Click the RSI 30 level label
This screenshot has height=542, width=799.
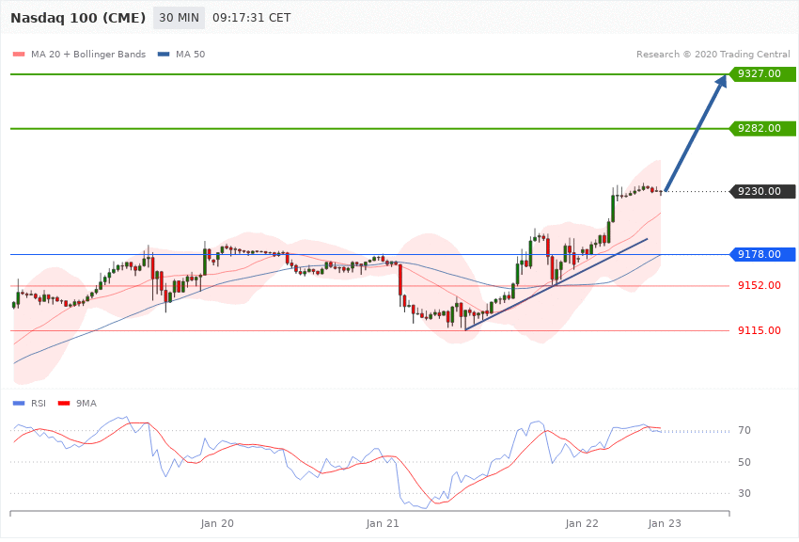click(x=744, y=493)
